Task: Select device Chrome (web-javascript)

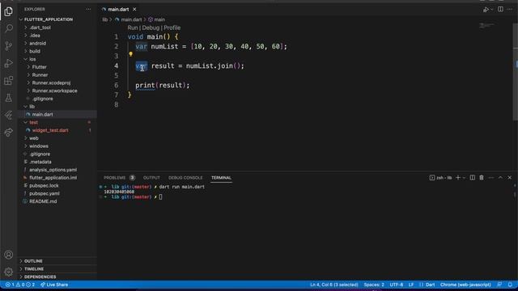Action: click(465, 285)
